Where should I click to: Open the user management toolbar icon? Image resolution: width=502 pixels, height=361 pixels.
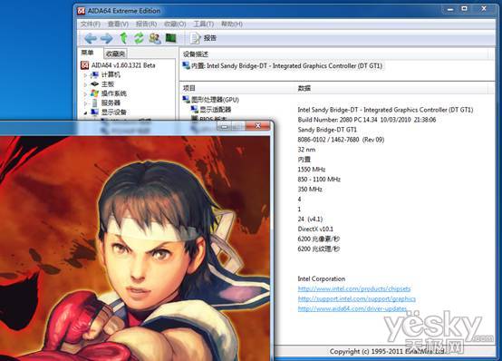tap(155, 38)
